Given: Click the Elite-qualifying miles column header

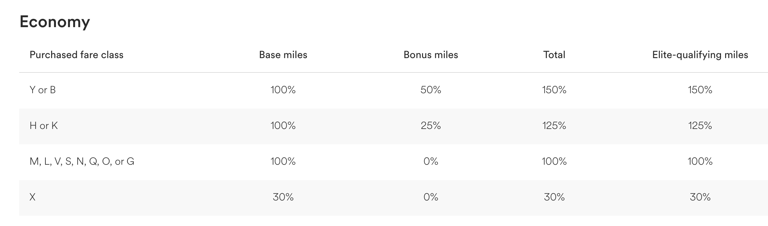Looking at the screenshot, I should pyautogui.click(x=700, y=55).
